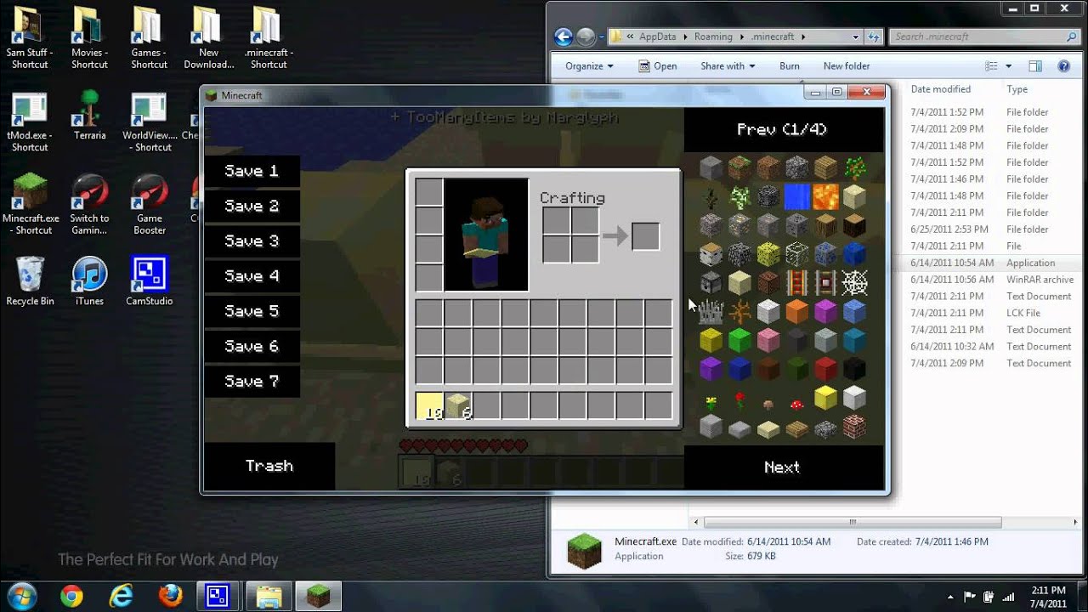Choose the black wool block

tap(854, 370)
